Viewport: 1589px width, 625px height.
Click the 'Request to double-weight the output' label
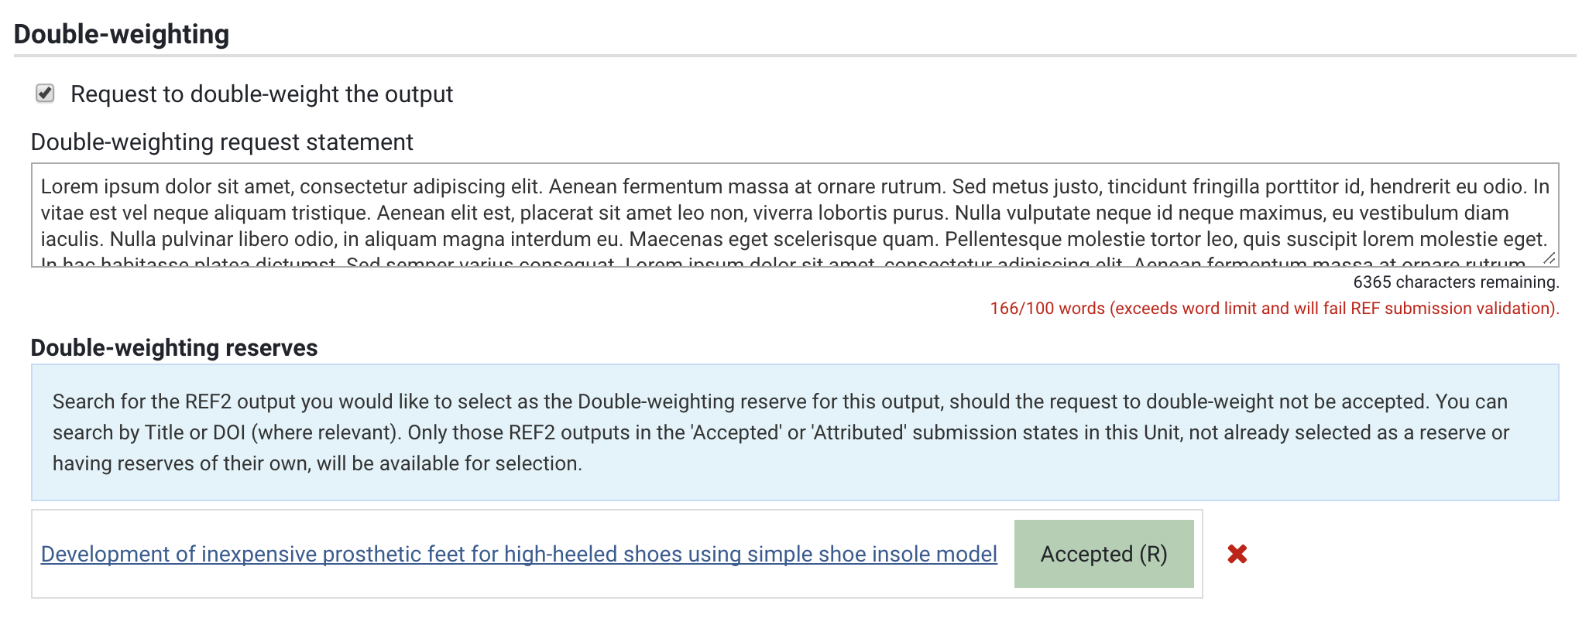click(x=262, y=94)
